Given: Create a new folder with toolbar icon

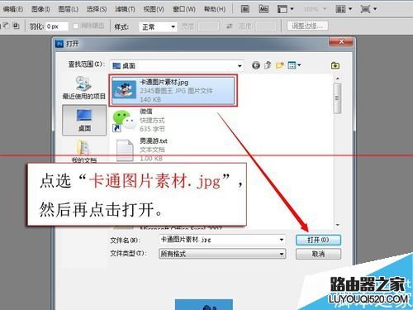Looking at the screenshot, I should pyautogui.click(x=280, y=65).
